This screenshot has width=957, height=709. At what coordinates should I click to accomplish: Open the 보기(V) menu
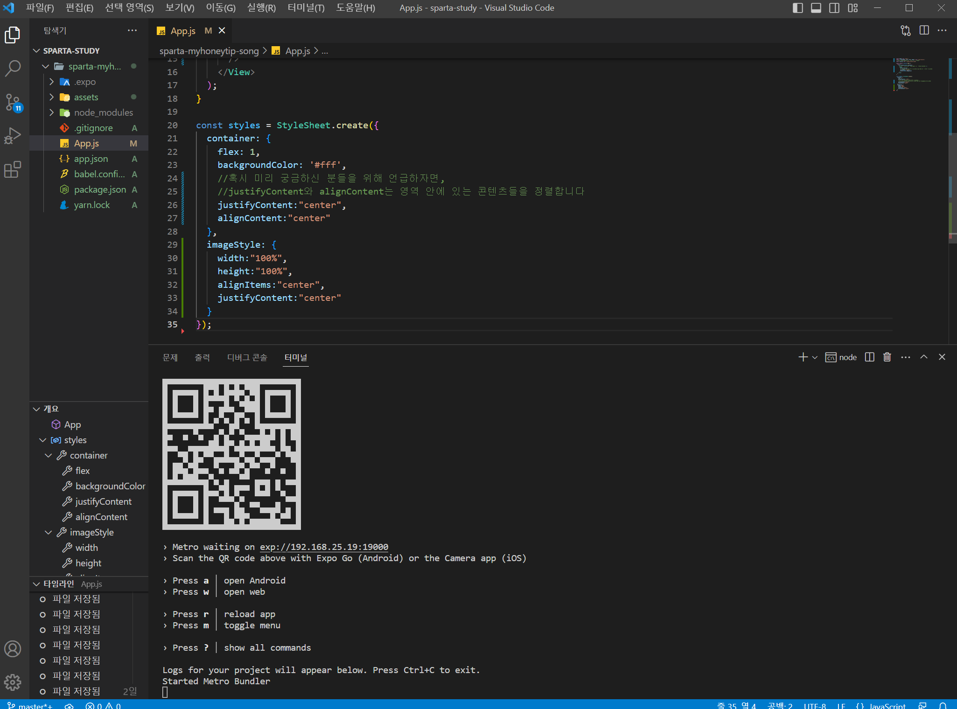pyautogui.click(x=180, y=8)
